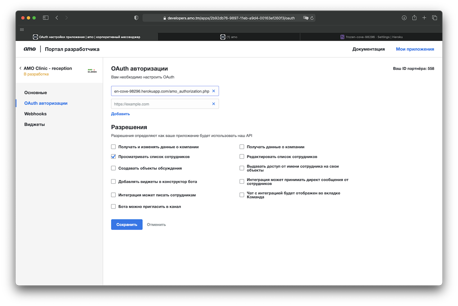Click the Share icon in Safari toolbar
The width and height of the screenshot is (458, 306).
click(x=414, y=18)
